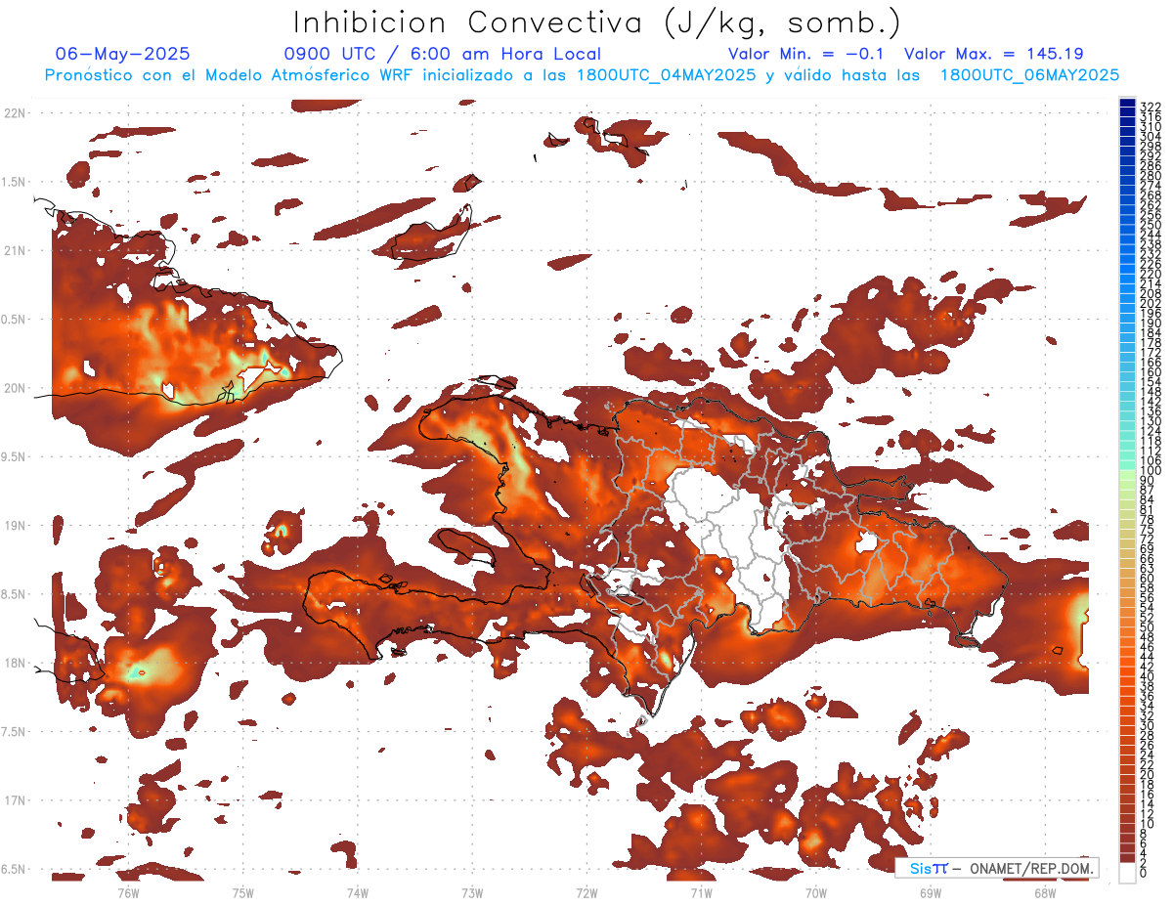Click the '76W' longitude label

point(129,892)
